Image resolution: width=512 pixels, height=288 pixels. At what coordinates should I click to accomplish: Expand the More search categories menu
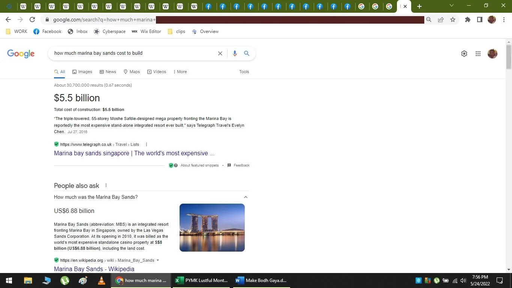[180, 72]
